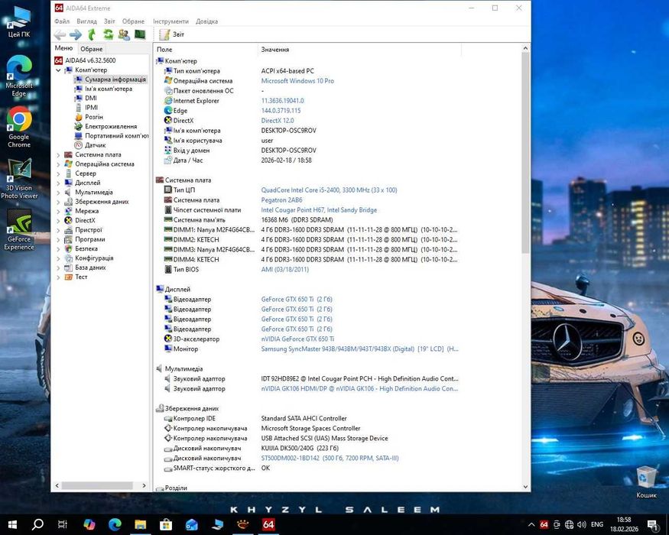Open File Explorer from the taskbar
Image resolution: width=669 pixels, height=535 pixels.
click(141, 524)
